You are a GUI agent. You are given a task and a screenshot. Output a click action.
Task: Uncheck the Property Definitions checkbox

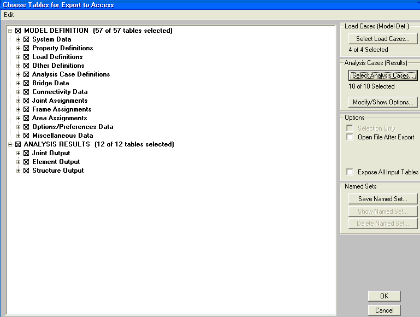pos(26,48)
